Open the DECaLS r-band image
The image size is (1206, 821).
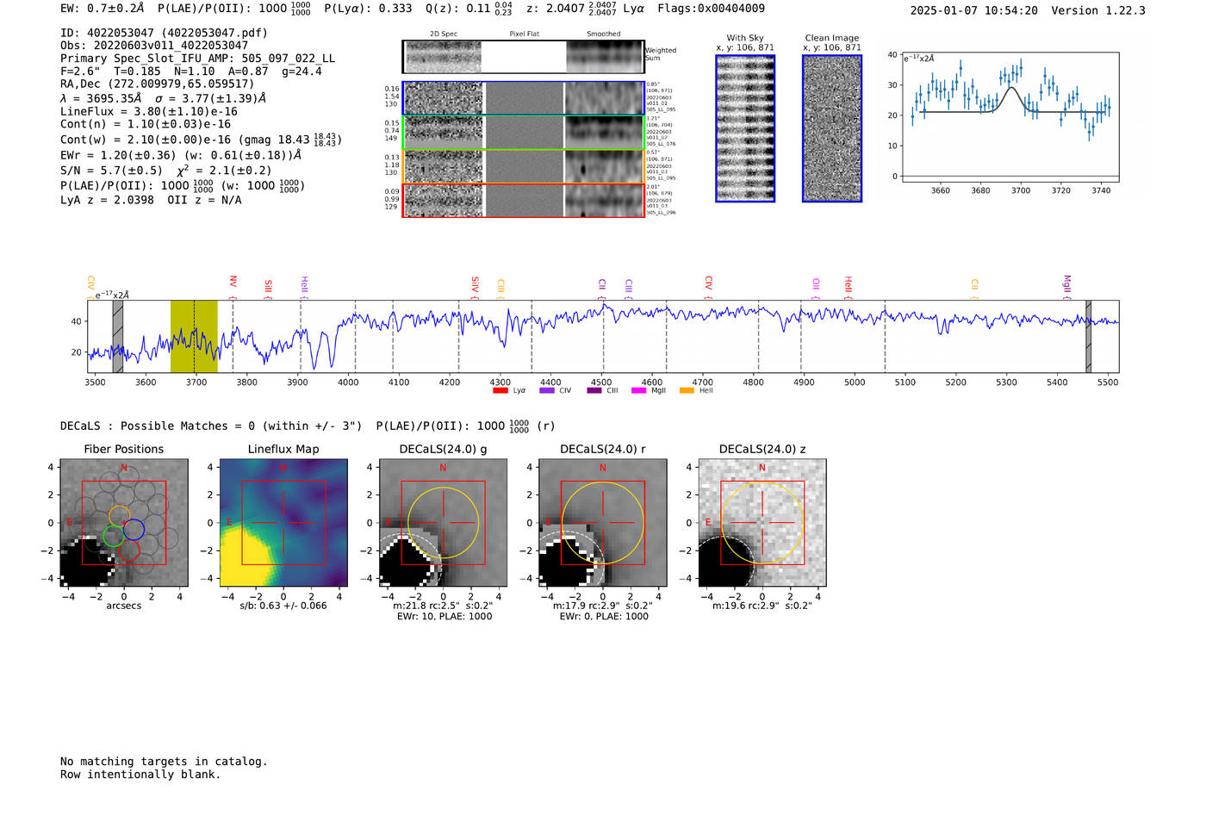click(x=603, y=523)
